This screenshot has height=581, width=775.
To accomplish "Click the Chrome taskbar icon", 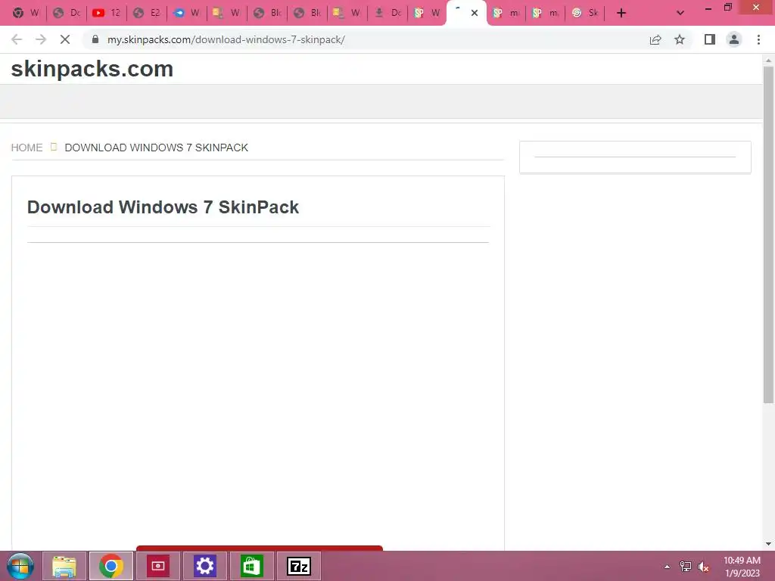I will tap(111, 566).
